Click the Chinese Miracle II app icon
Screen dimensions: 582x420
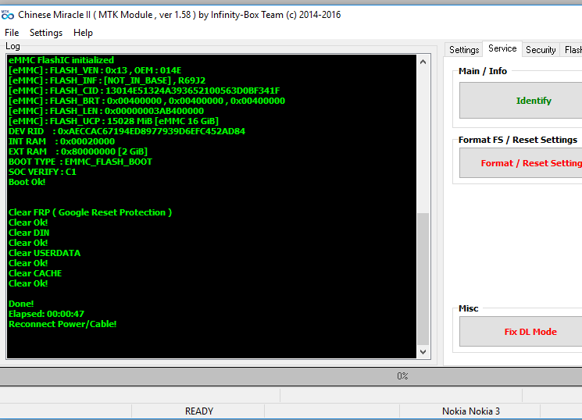tap(8, 15)
